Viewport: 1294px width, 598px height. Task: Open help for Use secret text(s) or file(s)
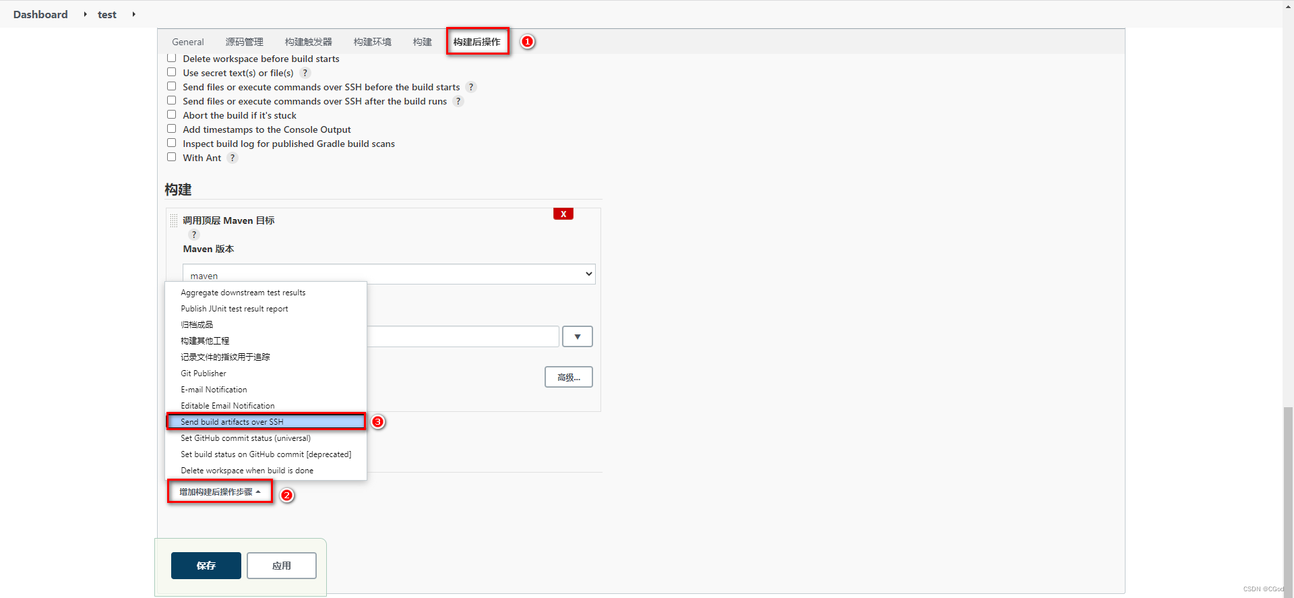coord(305,73)
